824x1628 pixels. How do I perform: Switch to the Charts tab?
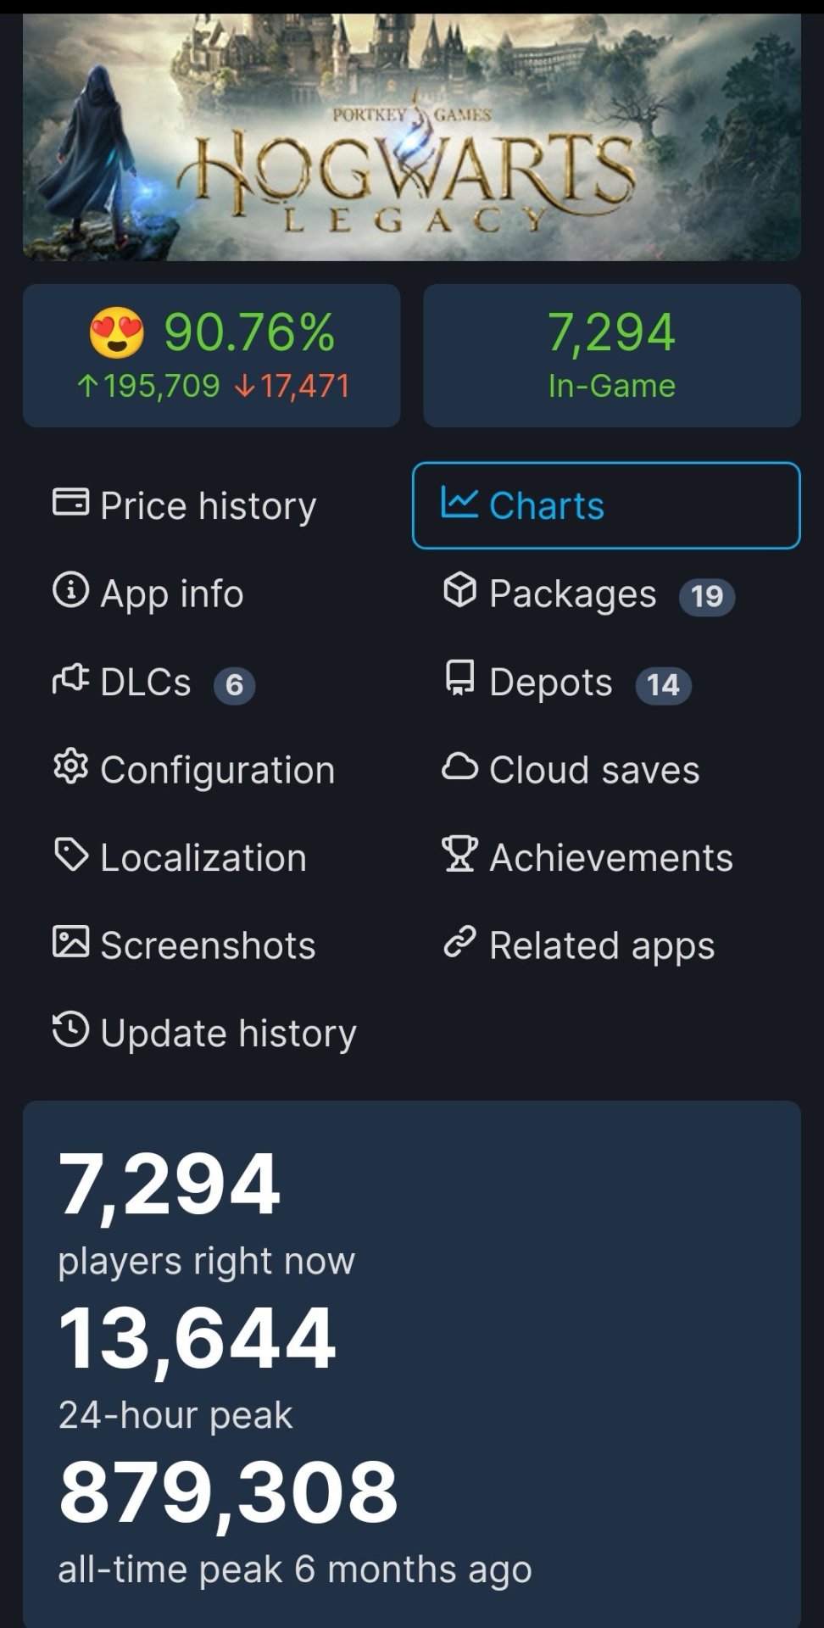606,505
